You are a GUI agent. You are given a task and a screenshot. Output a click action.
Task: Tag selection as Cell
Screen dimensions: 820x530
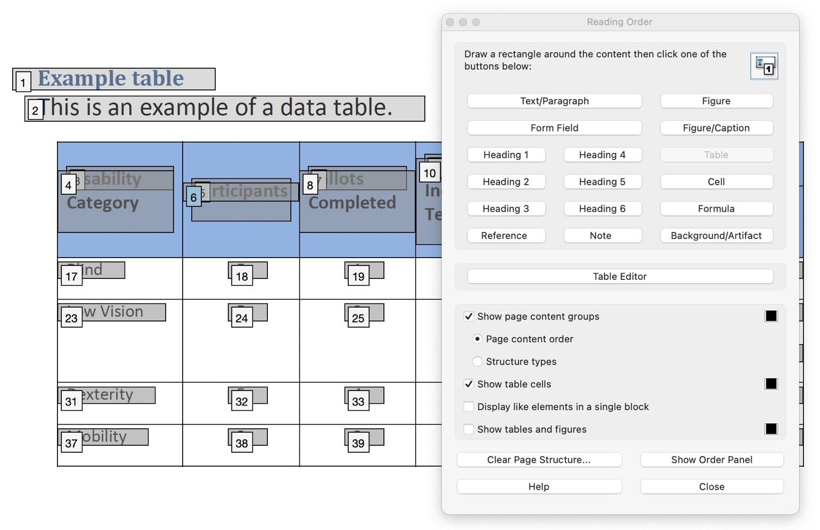(x=716, y=181)
